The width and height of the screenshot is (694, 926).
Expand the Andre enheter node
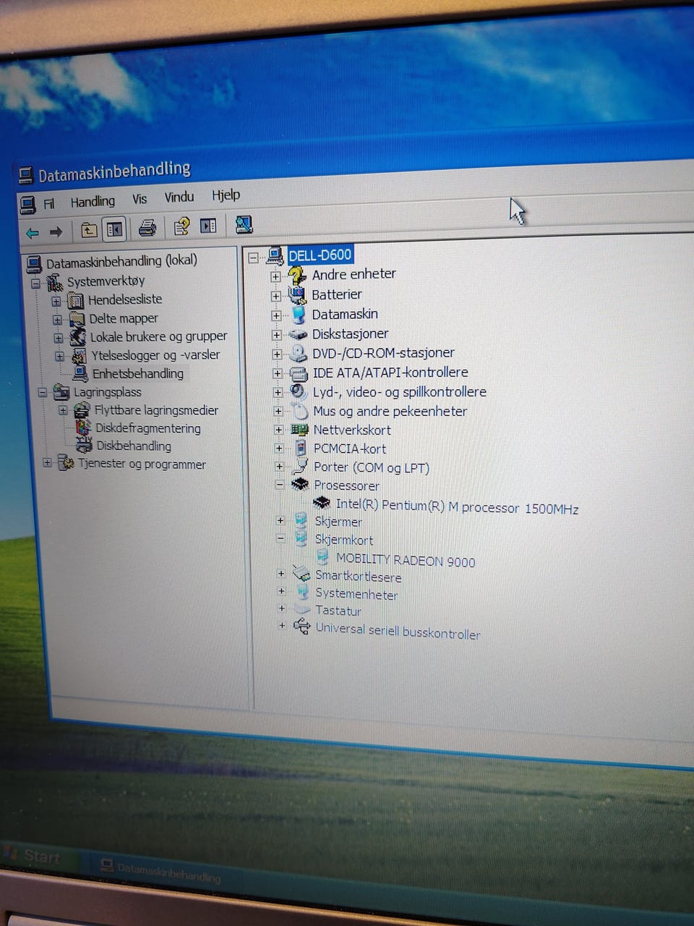(x=275, y=276)
